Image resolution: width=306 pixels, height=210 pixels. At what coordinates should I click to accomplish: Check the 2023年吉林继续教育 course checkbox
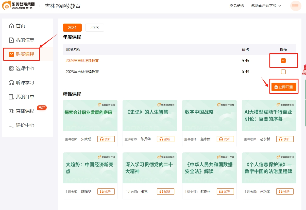pos(283,72)
